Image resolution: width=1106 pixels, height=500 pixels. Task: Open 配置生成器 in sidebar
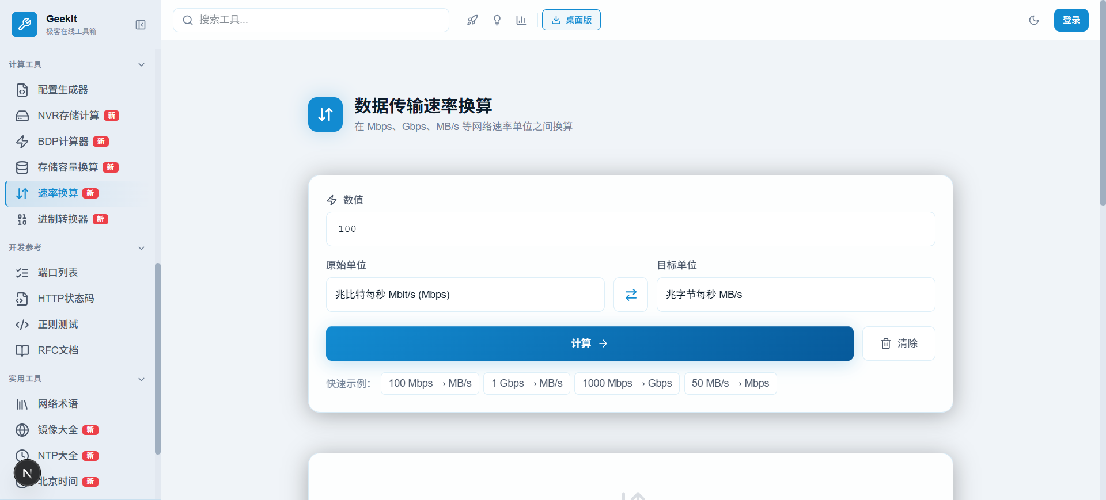click(x=77, y=90)
